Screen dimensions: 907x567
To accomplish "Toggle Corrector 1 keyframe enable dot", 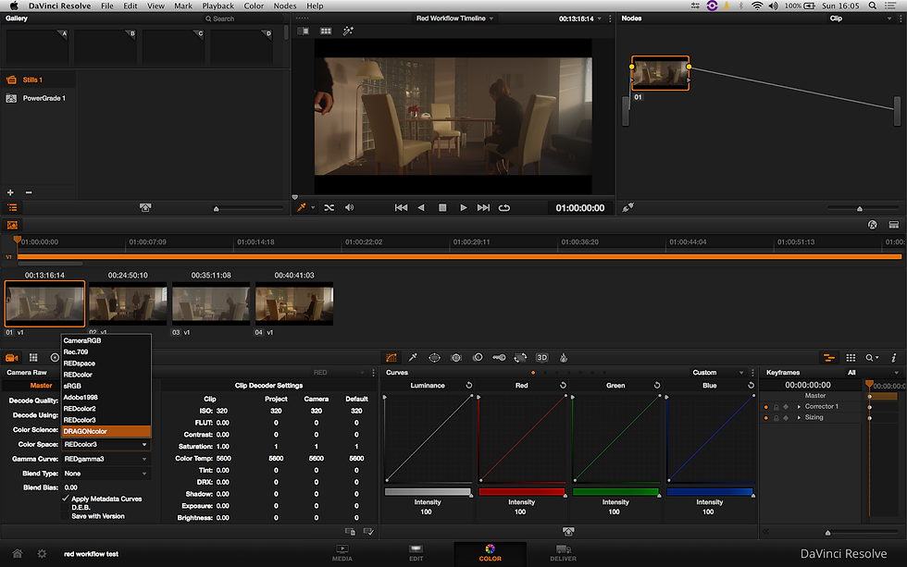I will click(x=766, y=407).
